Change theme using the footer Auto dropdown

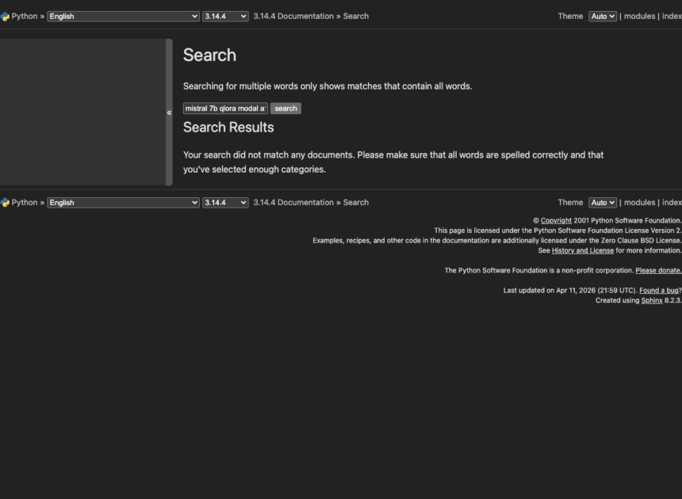tap(603, 202)
